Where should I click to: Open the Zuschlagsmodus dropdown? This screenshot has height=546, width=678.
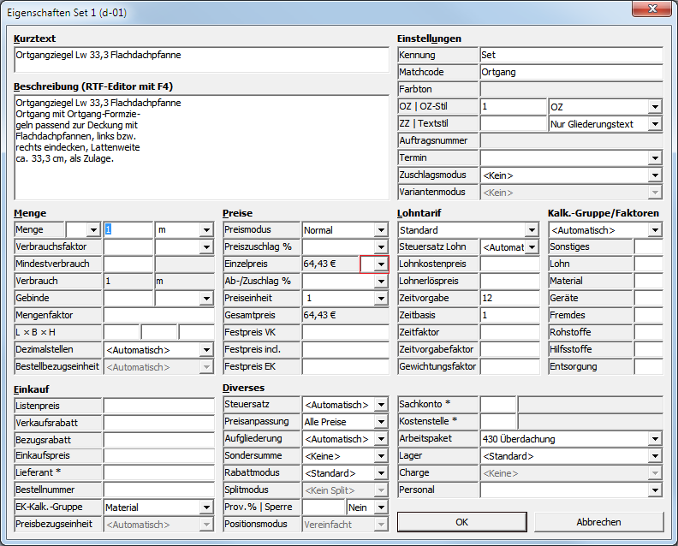click(x=655, y=175)
